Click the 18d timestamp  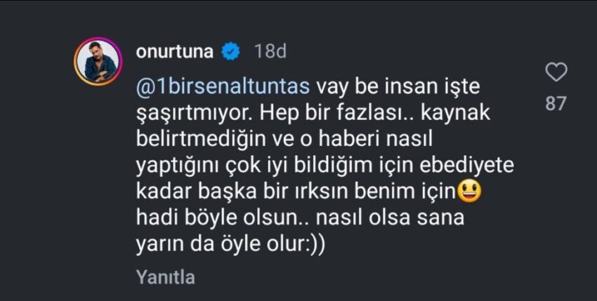270,51
